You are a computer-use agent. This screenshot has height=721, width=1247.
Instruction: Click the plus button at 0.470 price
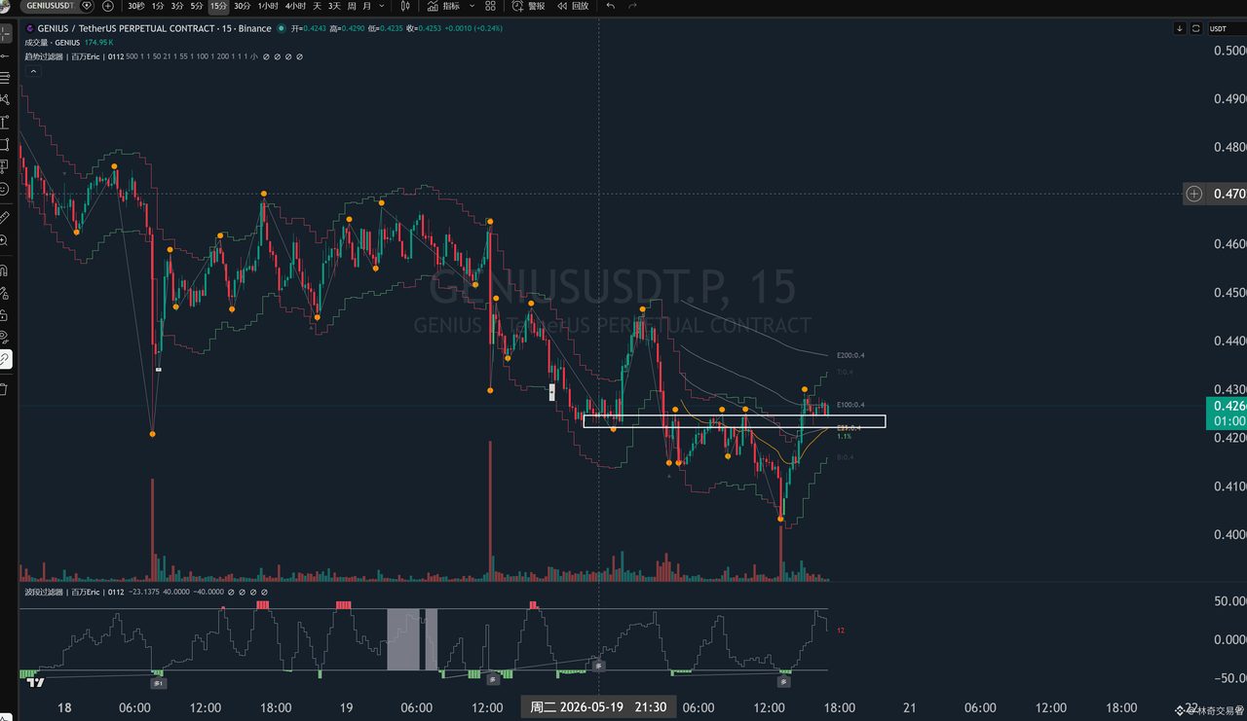click(1193, 194)
